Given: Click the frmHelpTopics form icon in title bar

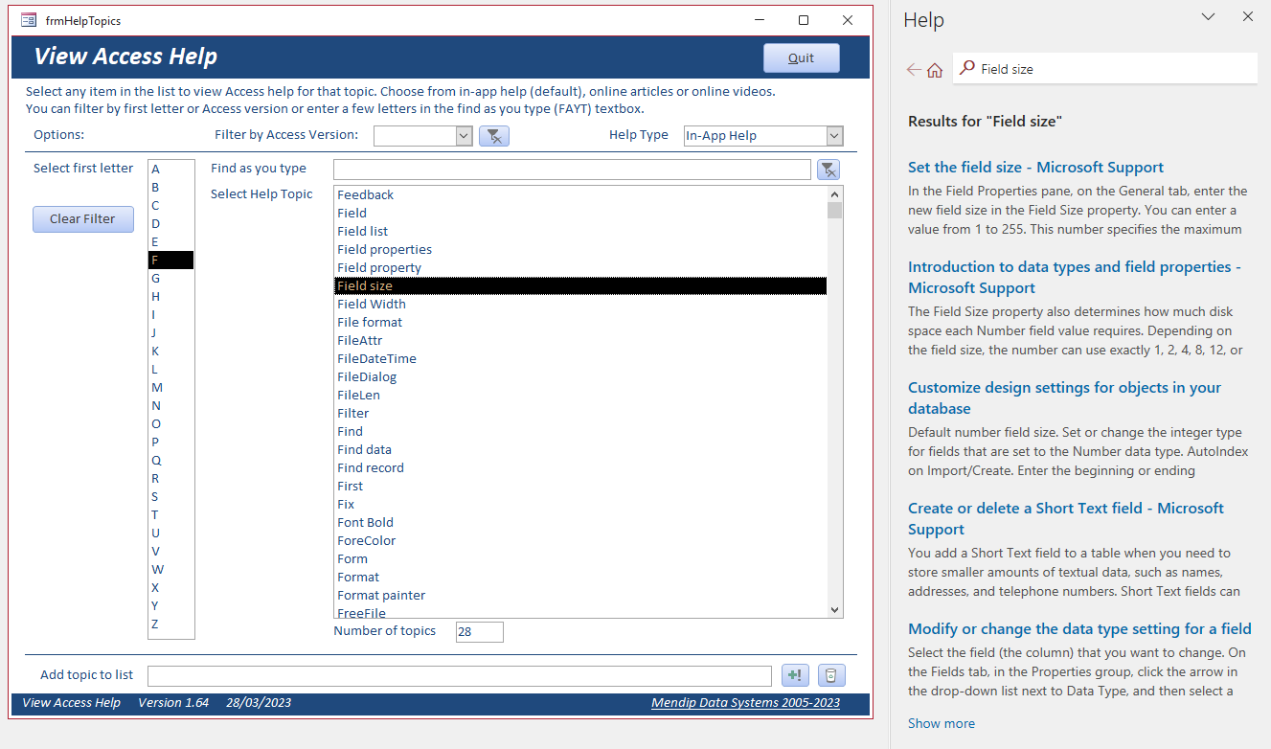Looking at the screenshot, I should pyautogui.click(x=29, y=20).
